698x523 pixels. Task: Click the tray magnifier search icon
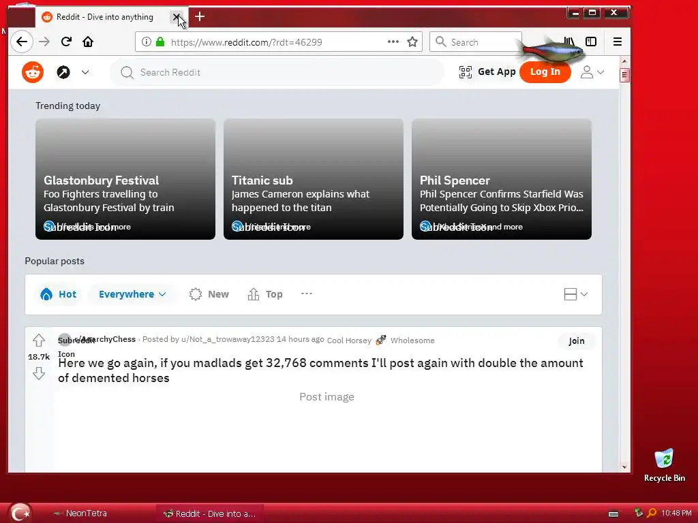pyautogui.click(x=652, y=513)
